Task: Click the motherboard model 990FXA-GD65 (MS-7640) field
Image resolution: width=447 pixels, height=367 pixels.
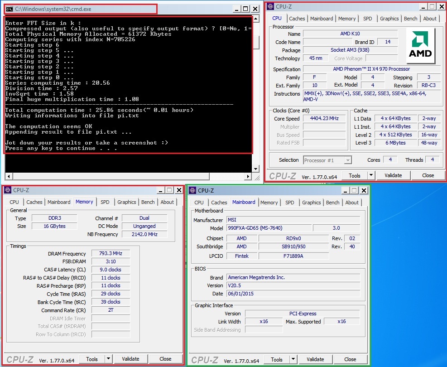Action: pyautogui.click(x=269, y=228)
